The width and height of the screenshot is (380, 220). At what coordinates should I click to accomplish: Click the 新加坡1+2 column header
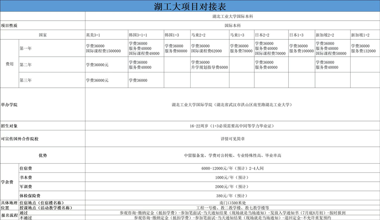[365, 35]
